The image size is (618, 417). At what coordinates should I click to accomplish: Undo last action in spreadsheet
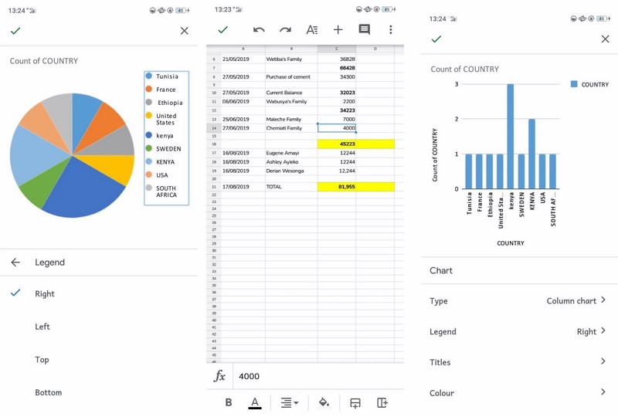pos(259,29)
